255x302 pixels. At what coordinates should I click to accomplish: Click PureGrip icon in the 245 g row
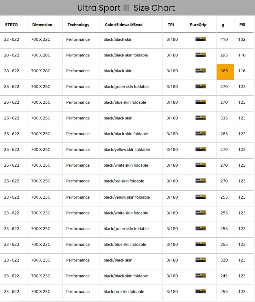point(200,276)
